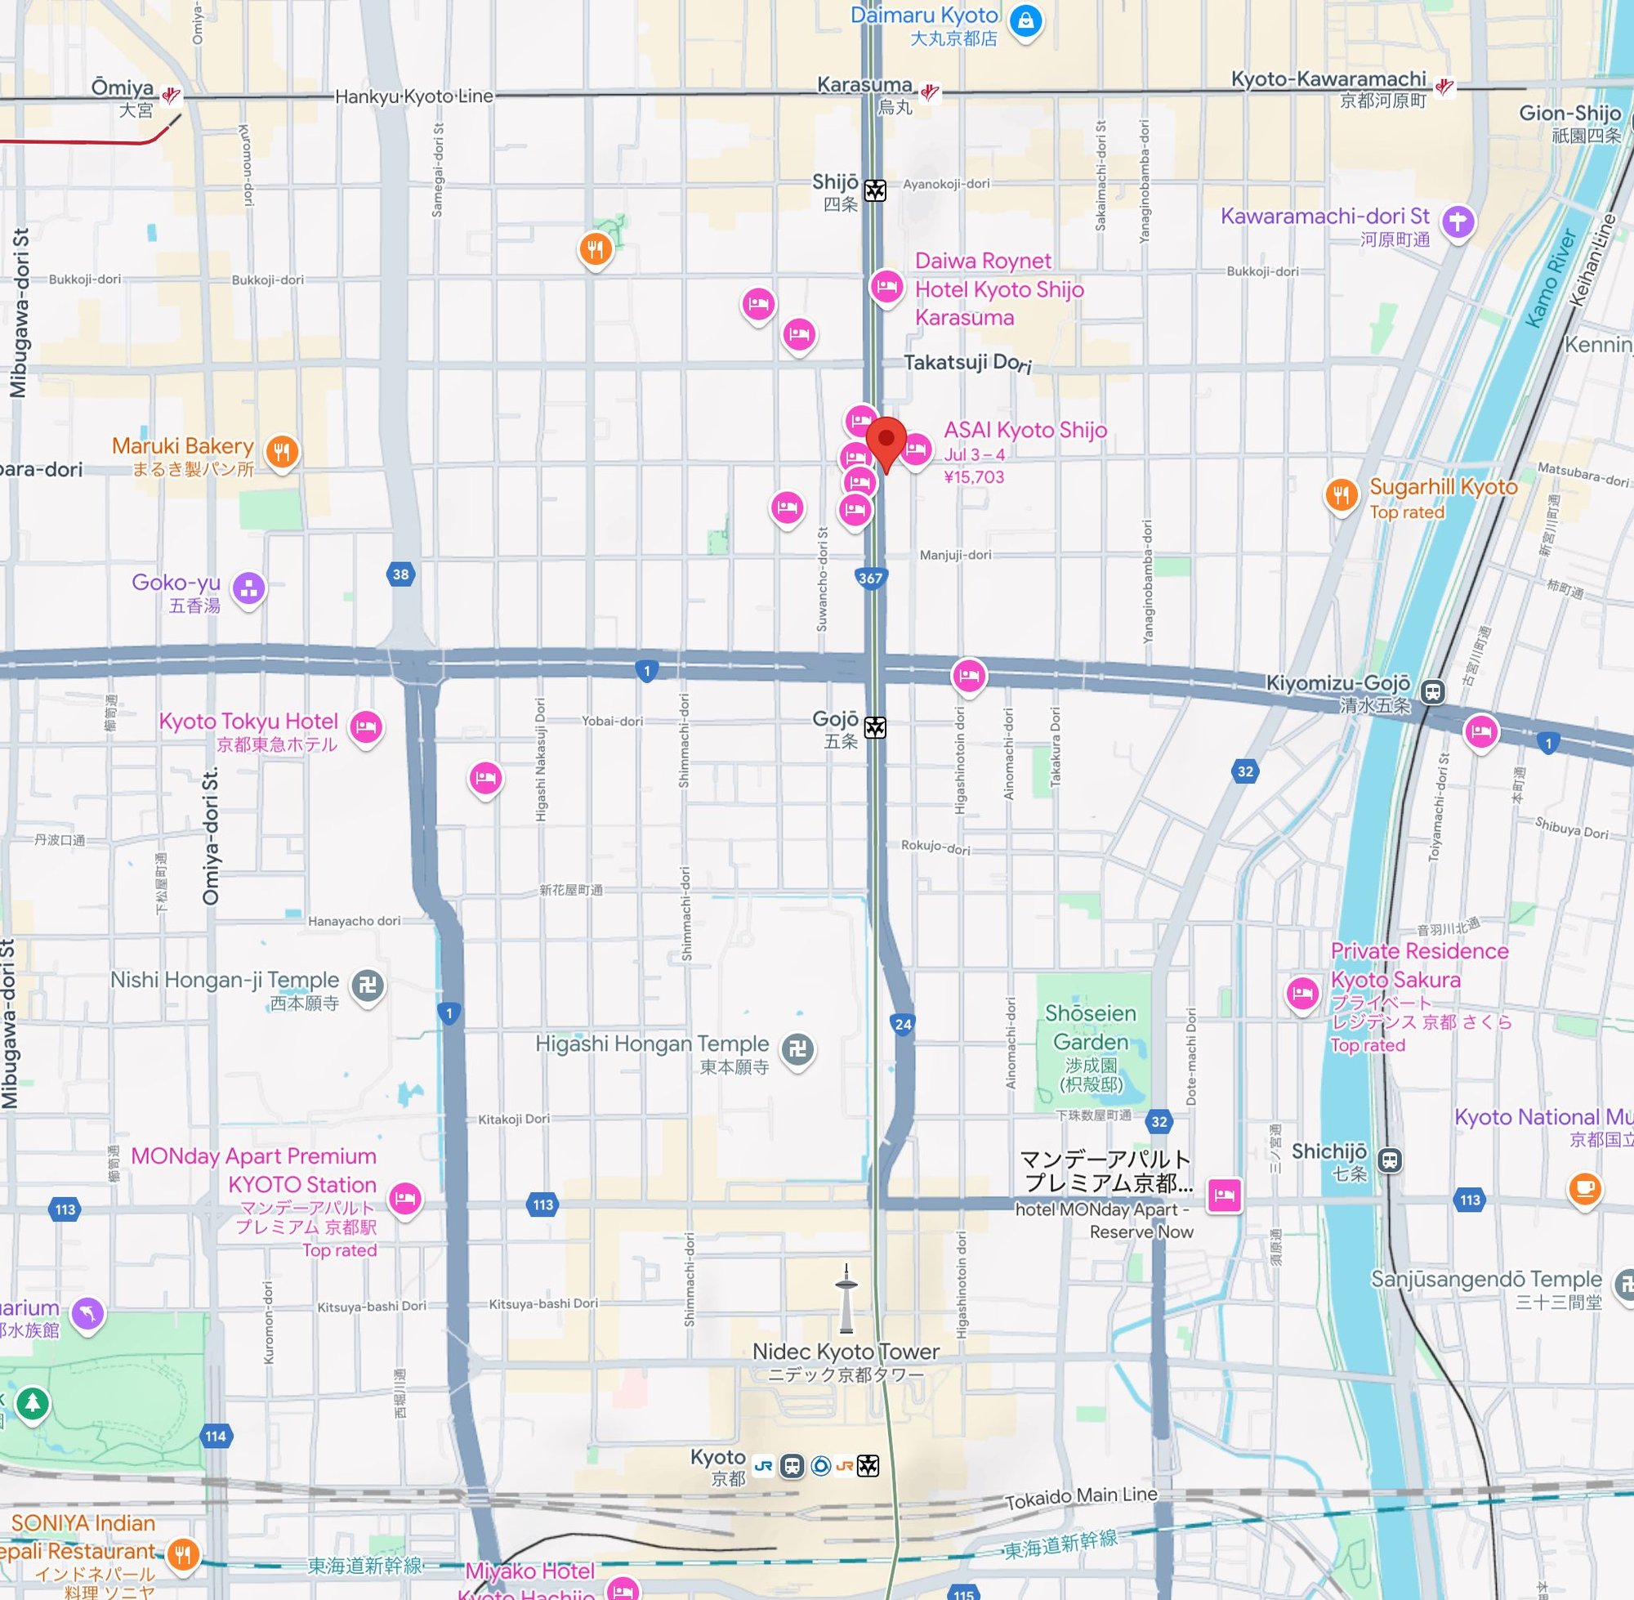This screenshot has height=1600, width=1634.
Task: Select the Shichijō station train icon
Action: click(x=1391, y=1160)
